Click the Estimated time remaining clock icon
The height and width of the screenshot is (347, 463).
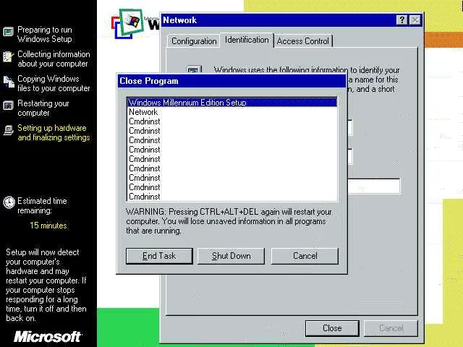(x=9, y=202)
